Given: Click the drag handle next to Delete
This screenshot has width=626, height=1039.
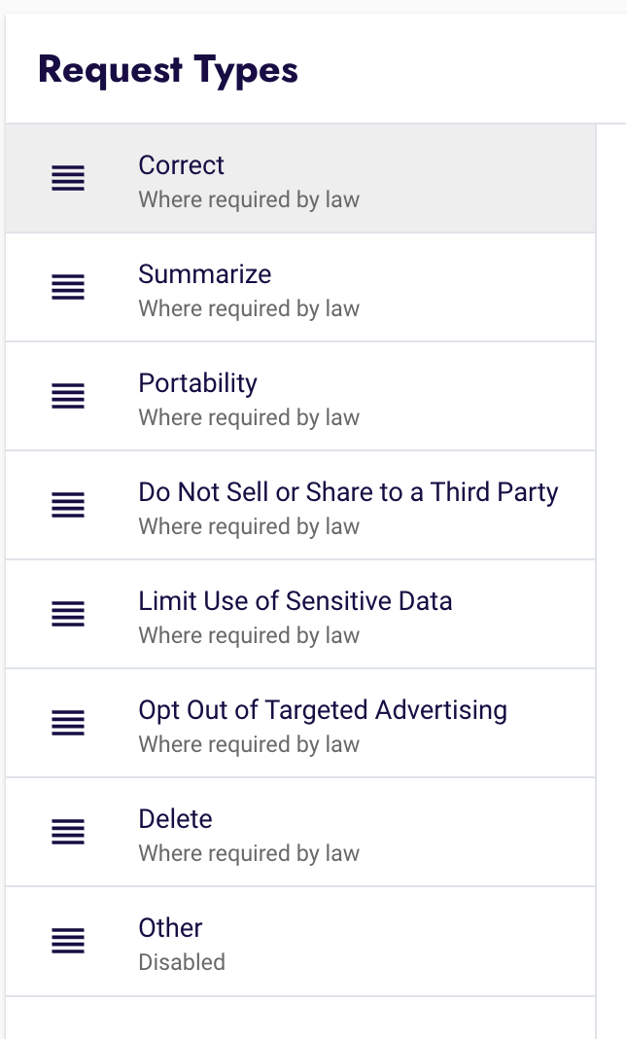Looking at the screenshot, I should point(67,833).
